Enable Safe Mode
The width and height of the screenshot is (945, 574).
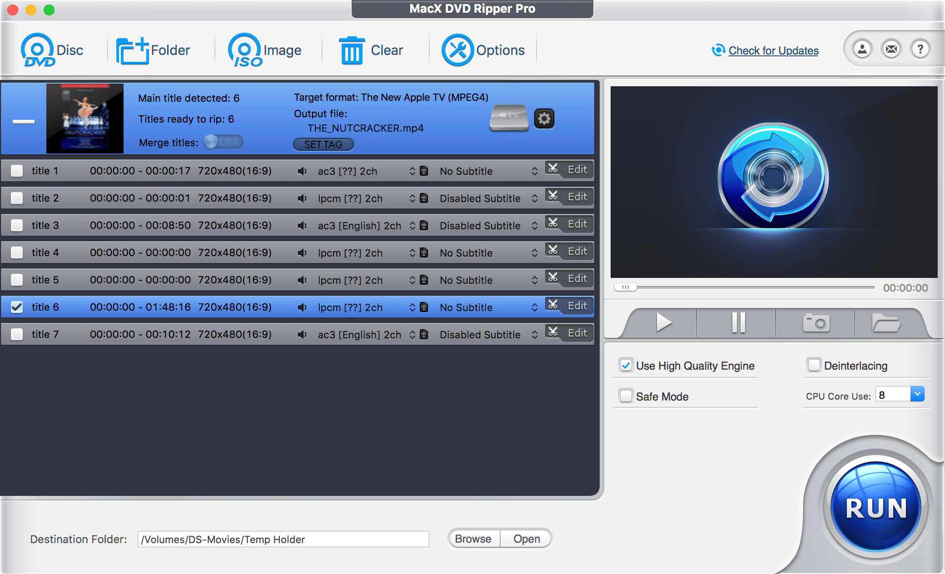coord(626,396)
